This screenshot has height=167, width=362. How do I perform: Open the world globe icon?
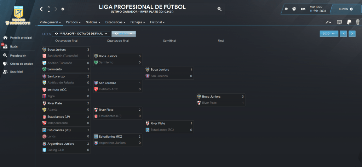pos(294,9)
